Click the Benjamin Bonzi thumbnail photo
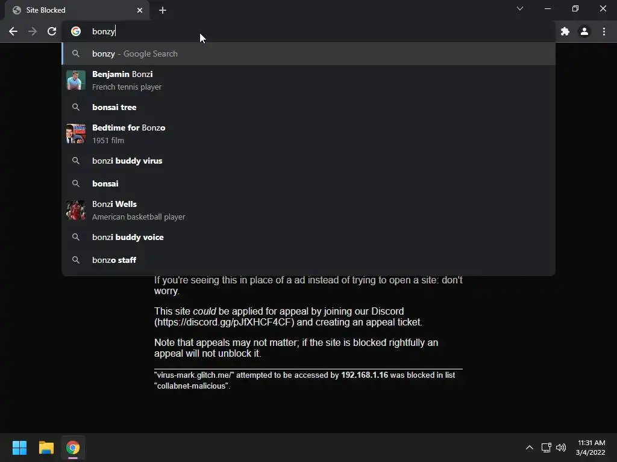Viewport: 617px width, 462px height. coord(76,80)
